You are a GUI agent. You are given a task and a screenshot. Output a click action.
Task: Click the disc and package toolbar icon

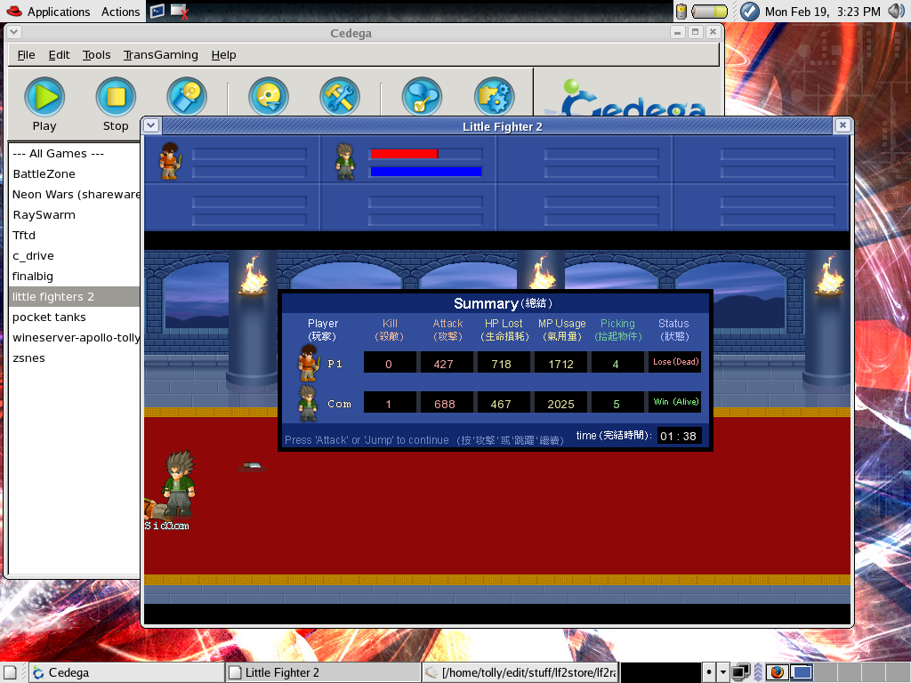pos(187,97)
